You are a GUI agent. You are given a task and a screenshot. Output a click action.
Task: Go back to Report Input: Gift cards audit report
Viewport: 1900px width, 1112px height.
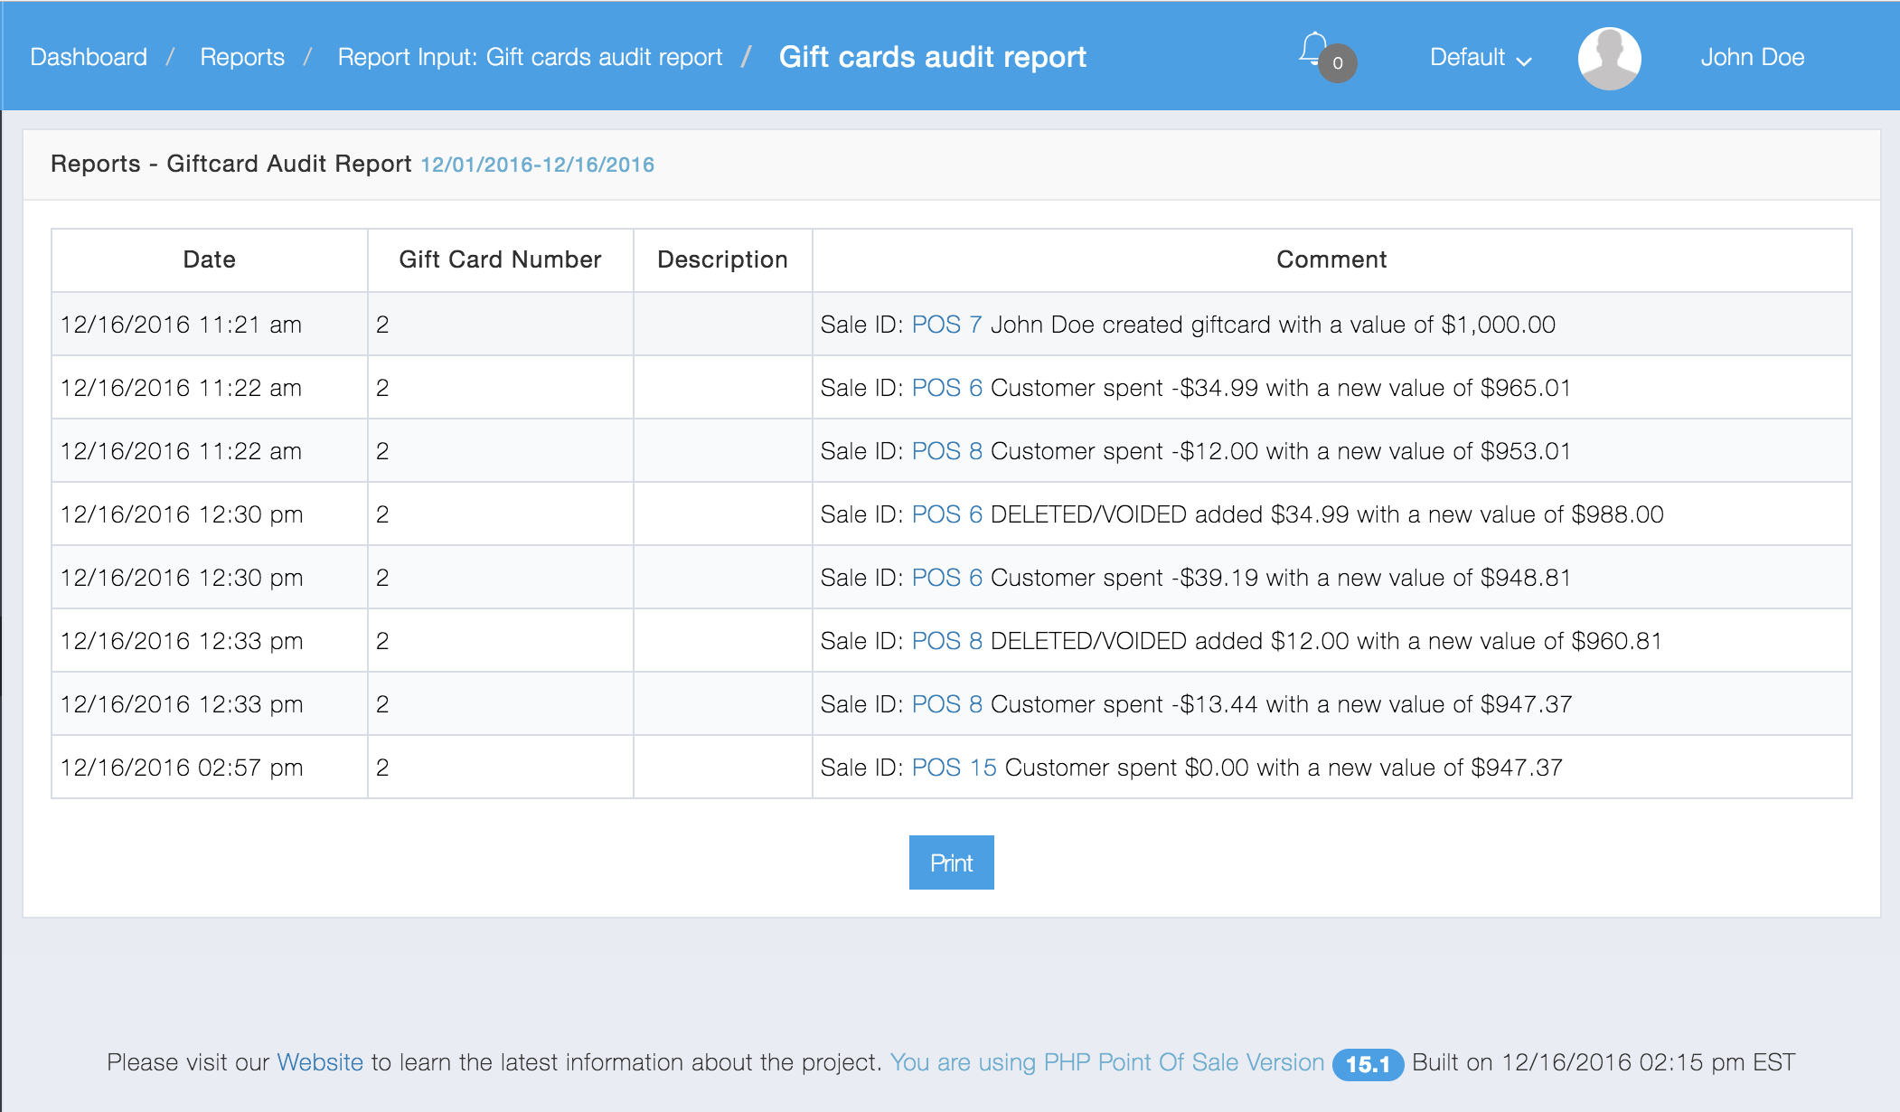531,56
